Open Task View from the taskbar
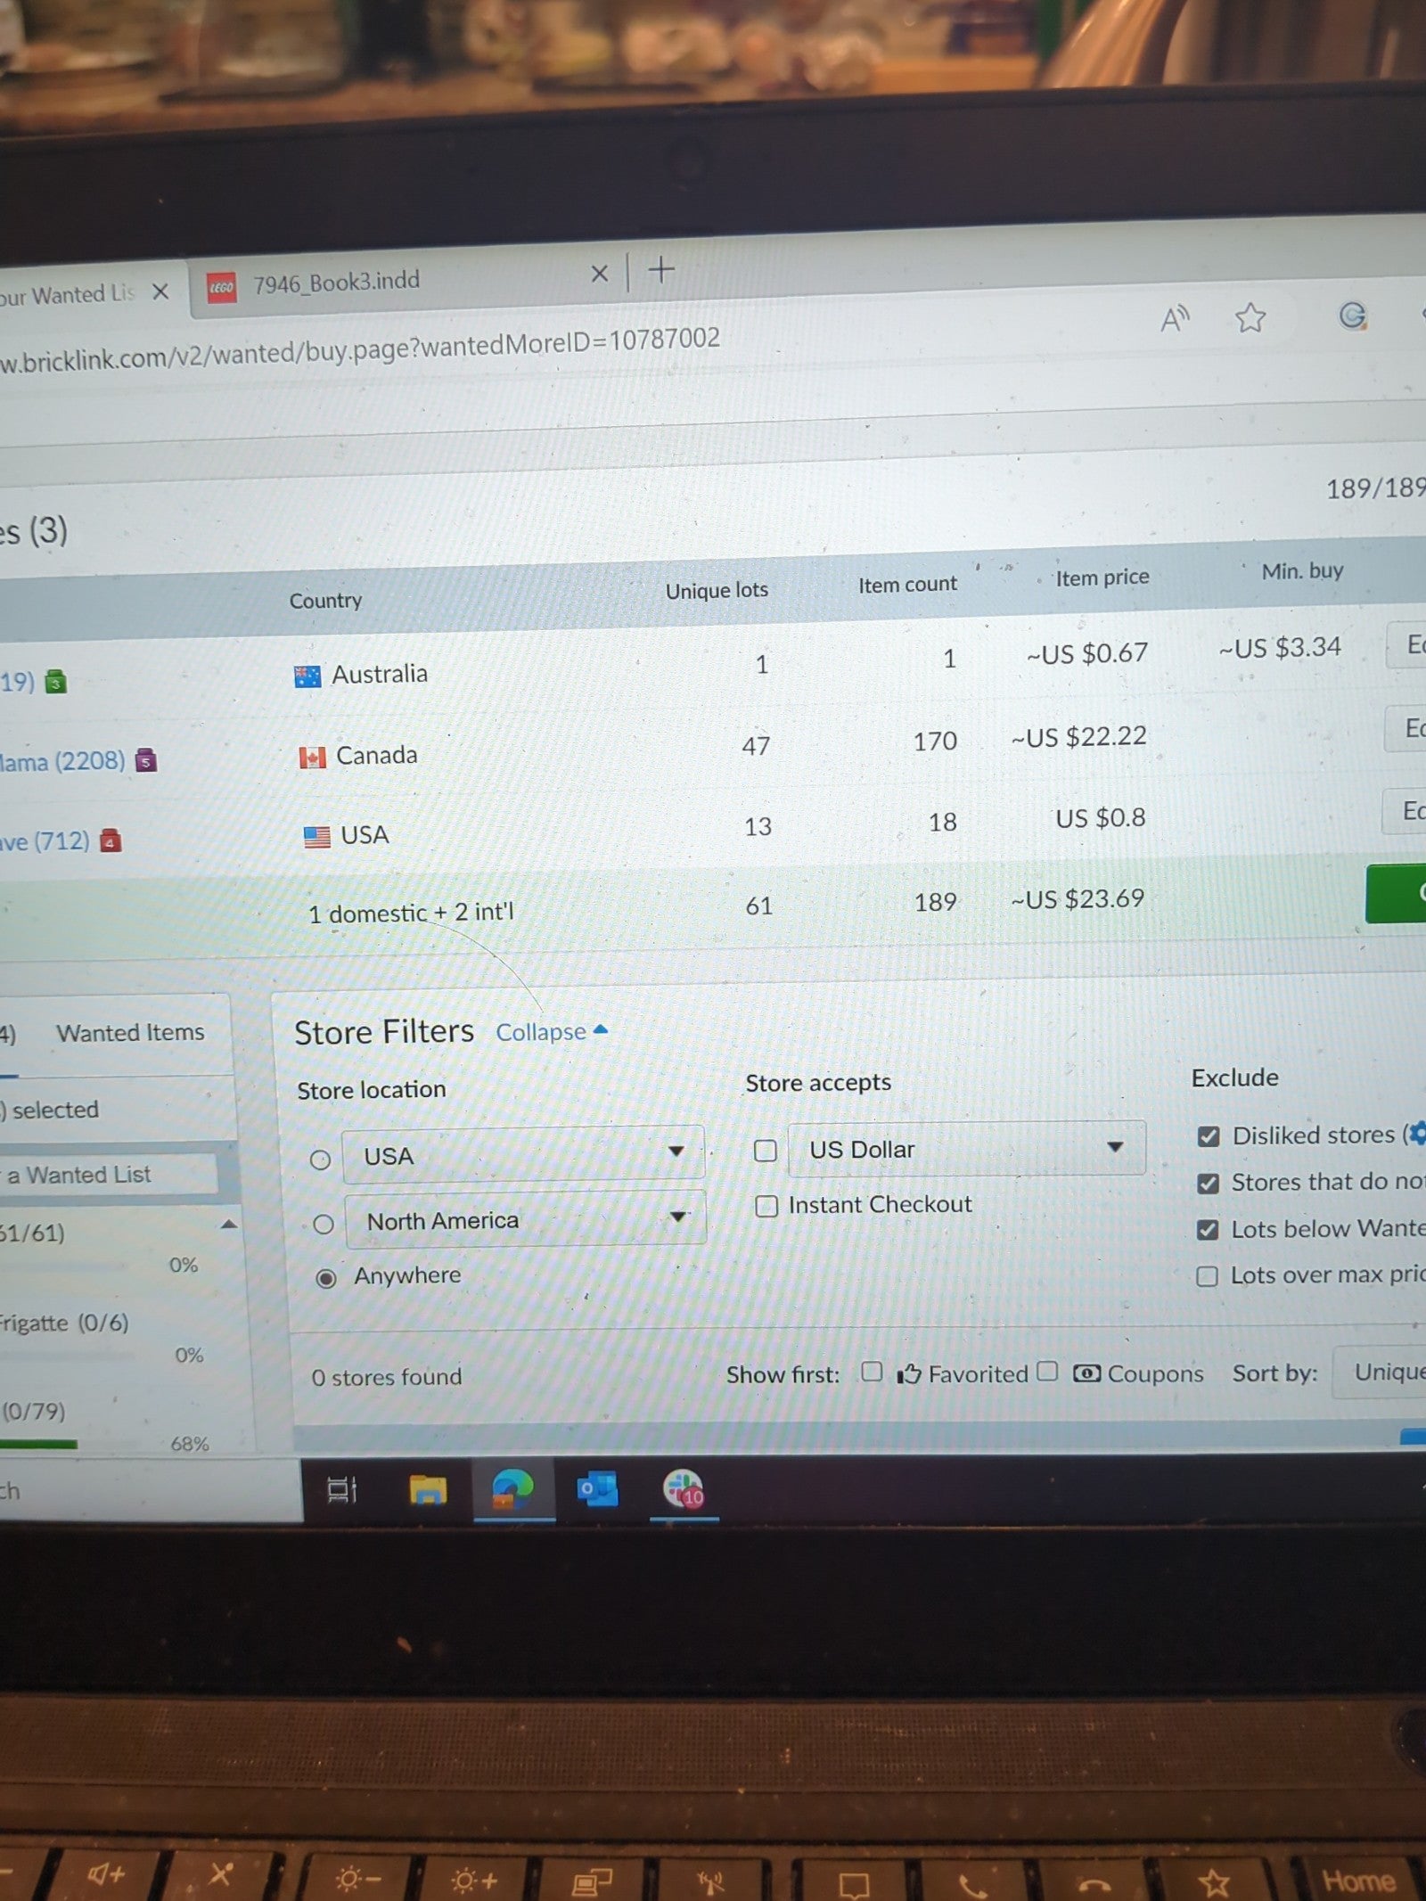1426x1901 pixels. [341, 1489]
